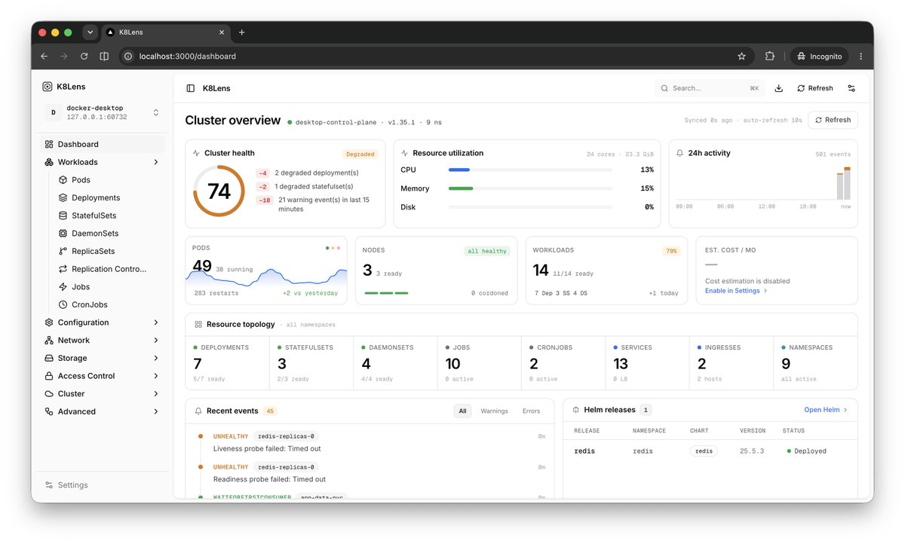Open the Namespaces topology card
Screen dimensions: 905x544
(815, 363)
